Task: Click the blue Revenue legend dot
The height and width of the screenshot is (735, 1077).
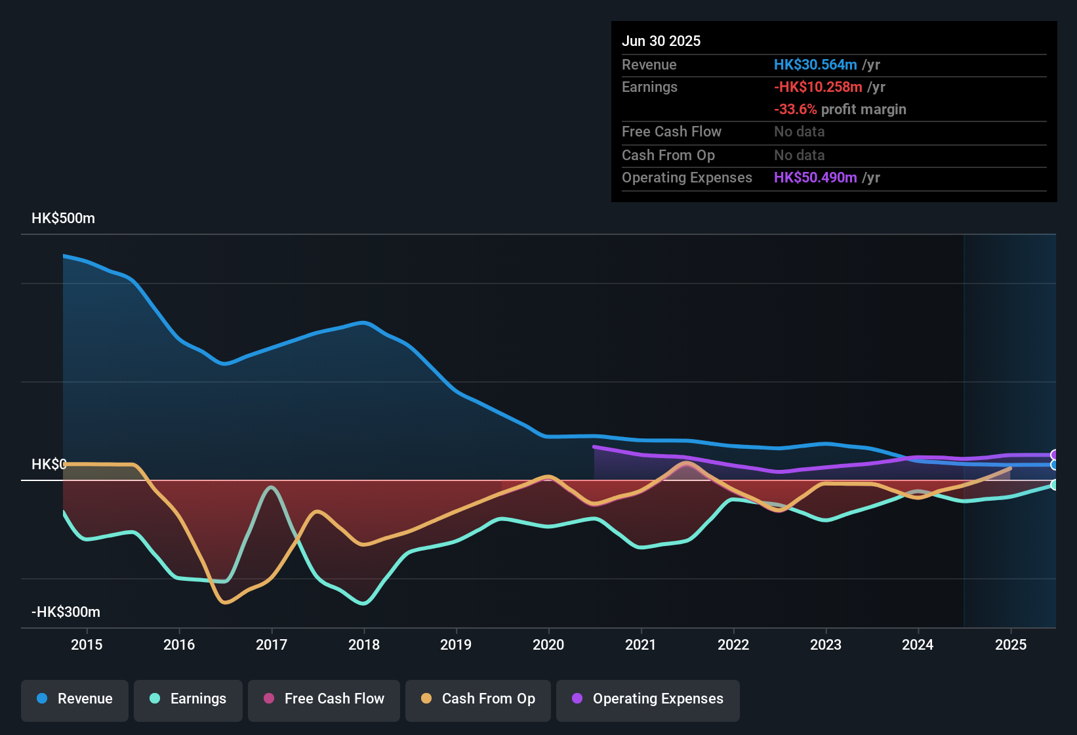Action: pyautogui.click(x=41, y=699)
